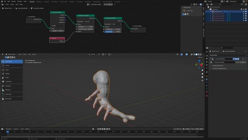248x140 pixels.
Task: Toggle GeometryNodes modifier edit mode display
Action: coord(234,59)
